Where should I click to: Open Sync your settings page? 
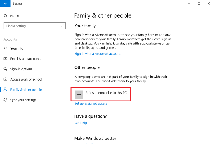23,100
